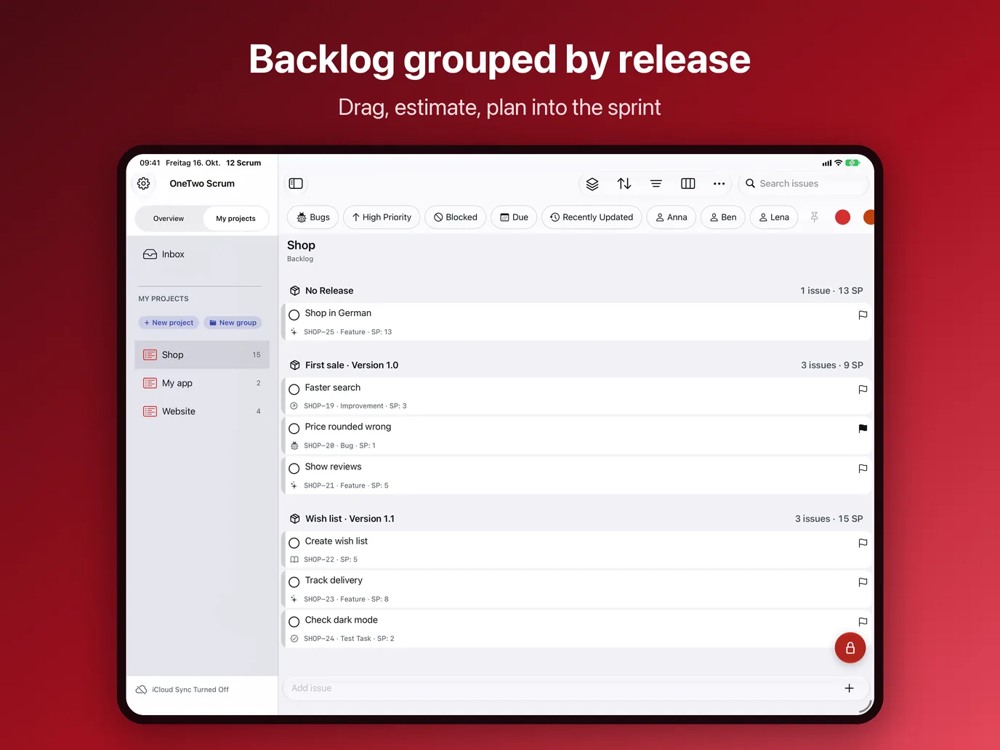
Task: Click the box icon beside Wish list
Action: tap(295, 519)
